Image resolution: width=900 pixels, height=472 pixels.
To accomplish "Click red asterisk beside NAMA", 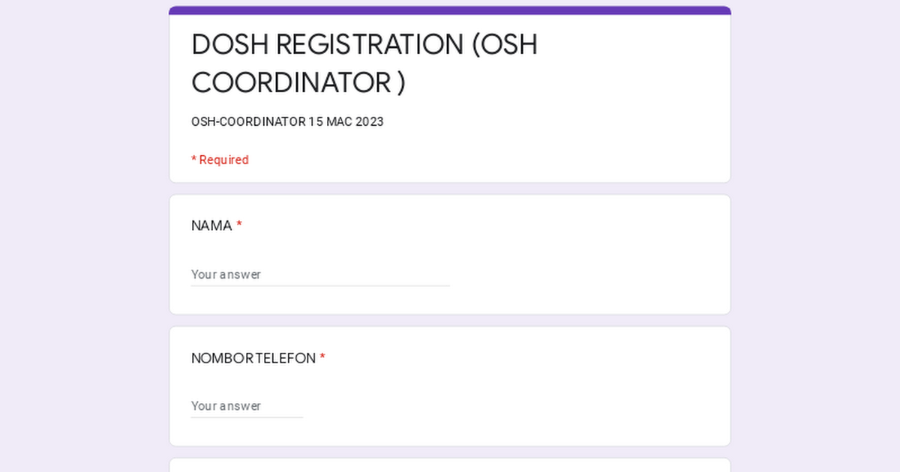I will 239,225.
